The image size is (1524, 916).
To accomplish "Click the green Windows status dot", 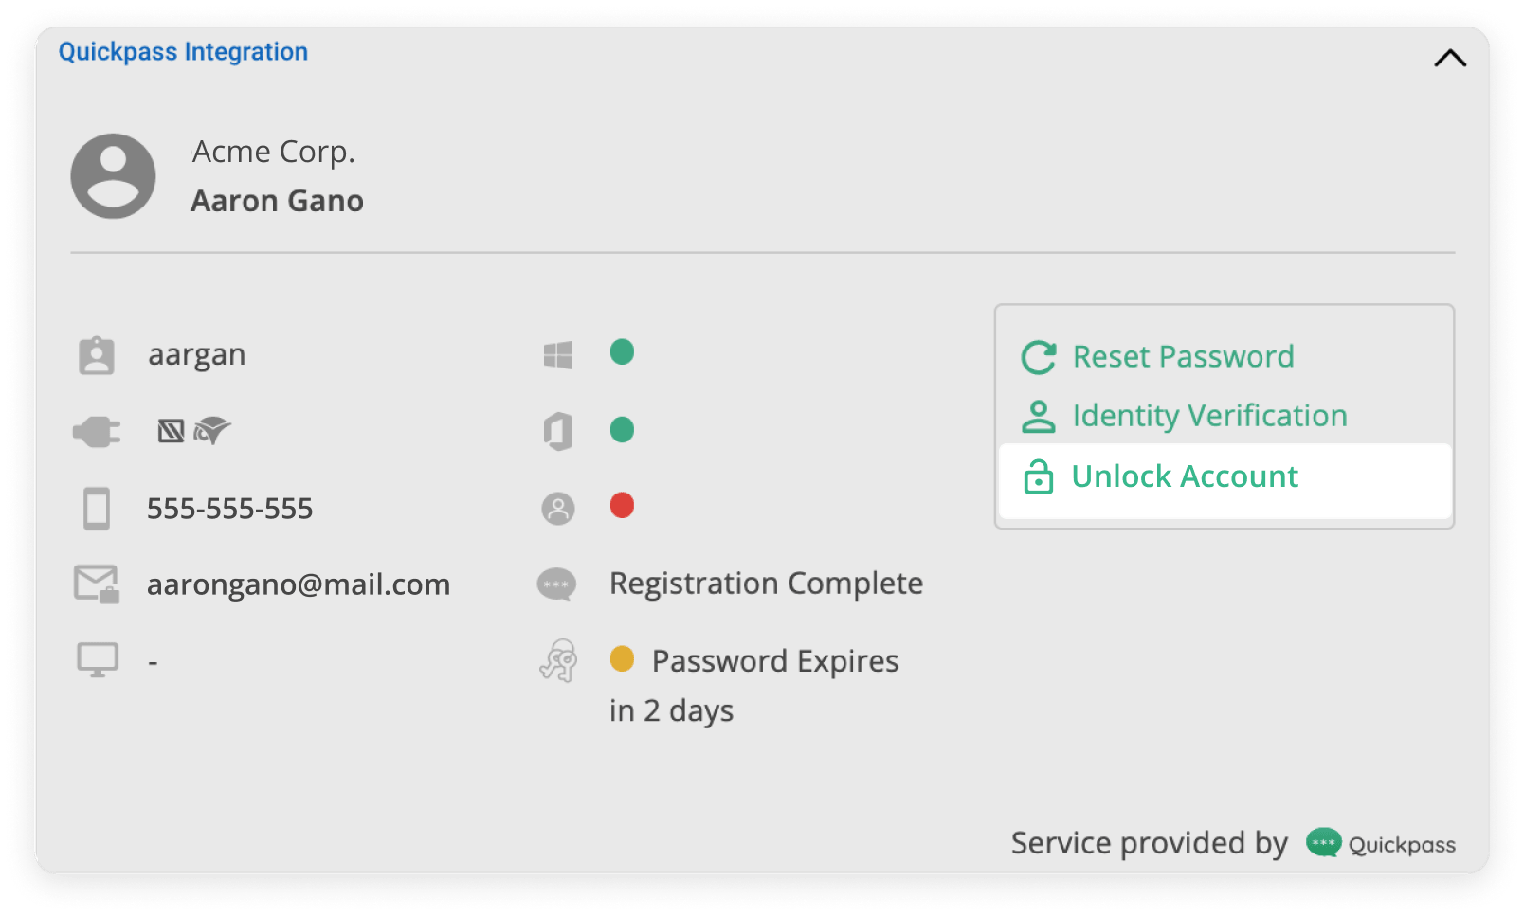I will coord(622,352).
